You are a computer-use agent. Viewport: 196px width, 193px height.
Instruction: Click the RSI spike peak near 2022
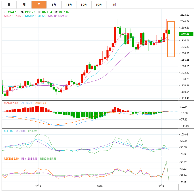(166, 162)
